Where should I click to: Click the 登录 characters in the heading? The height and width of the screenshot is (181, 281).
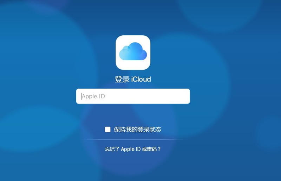coord(122,79)
